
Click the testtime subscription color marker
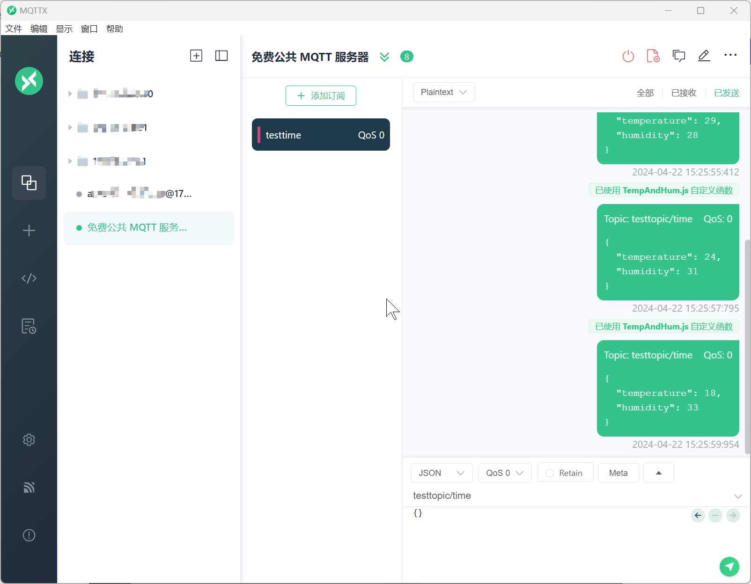click(x=259, y=135)
